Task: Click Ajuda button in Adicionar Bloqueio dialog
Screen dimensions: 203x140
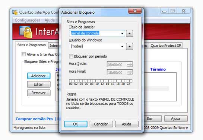Action: click(127, 124)
